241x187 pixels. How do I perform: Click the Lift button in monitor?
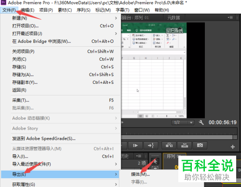[169, 146]
